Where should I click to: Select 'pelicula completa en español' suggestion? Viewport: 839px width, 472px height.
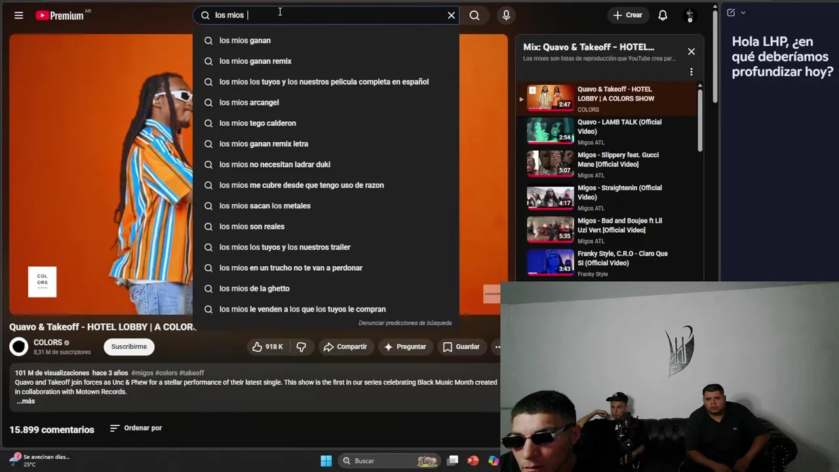tap(326, 82)
